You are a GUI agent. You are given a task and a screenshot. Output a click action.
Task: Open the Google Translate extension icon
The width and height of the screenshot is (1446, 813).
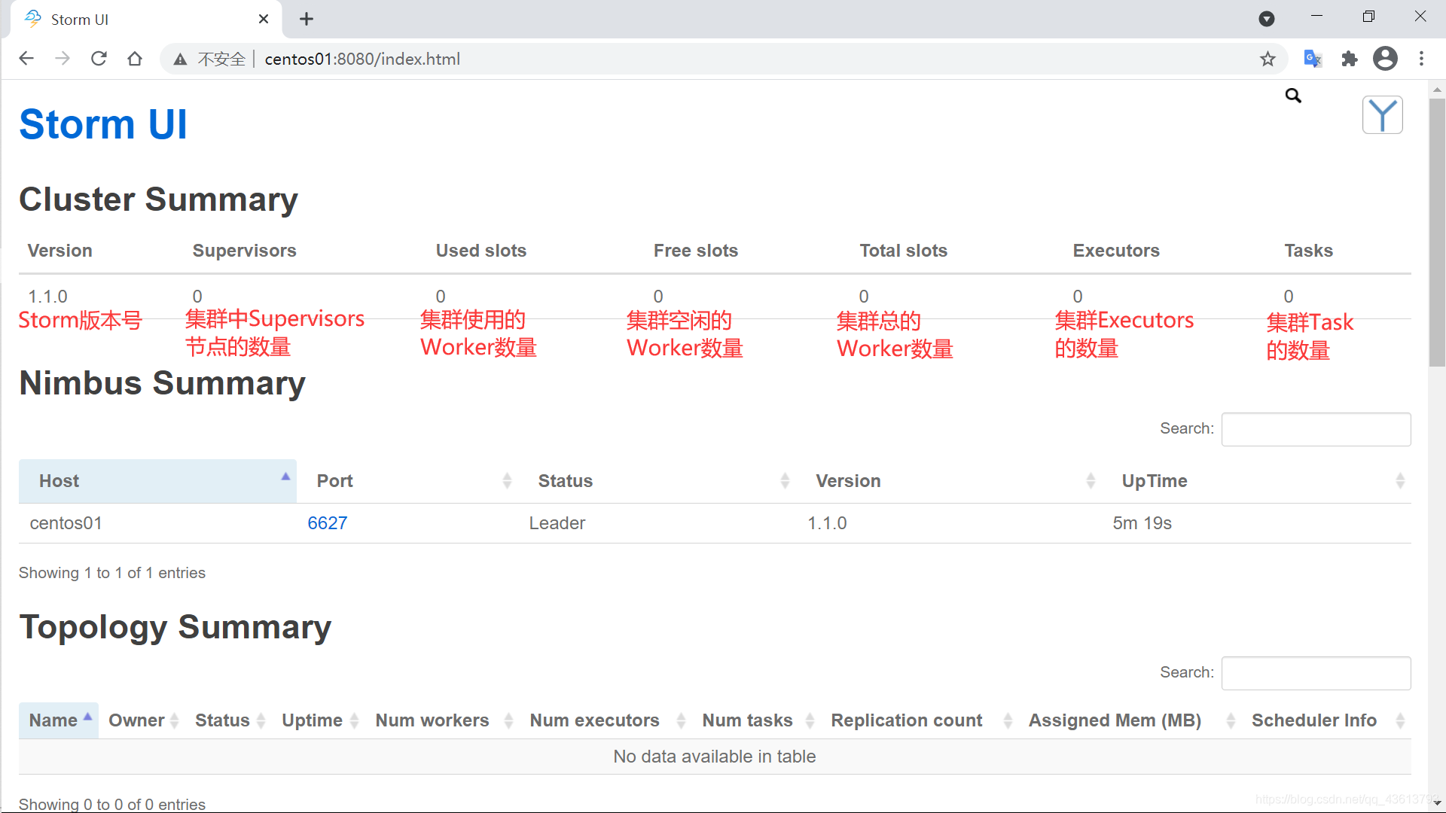coord(1313,59)
